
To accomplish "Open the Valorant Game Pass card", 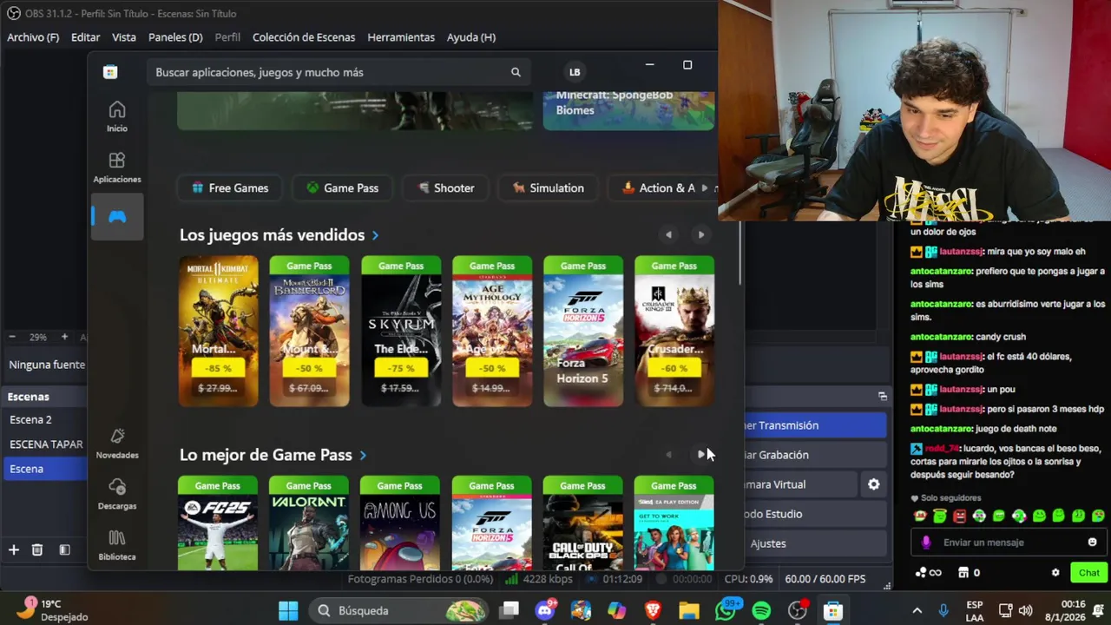I will [309, 523].
